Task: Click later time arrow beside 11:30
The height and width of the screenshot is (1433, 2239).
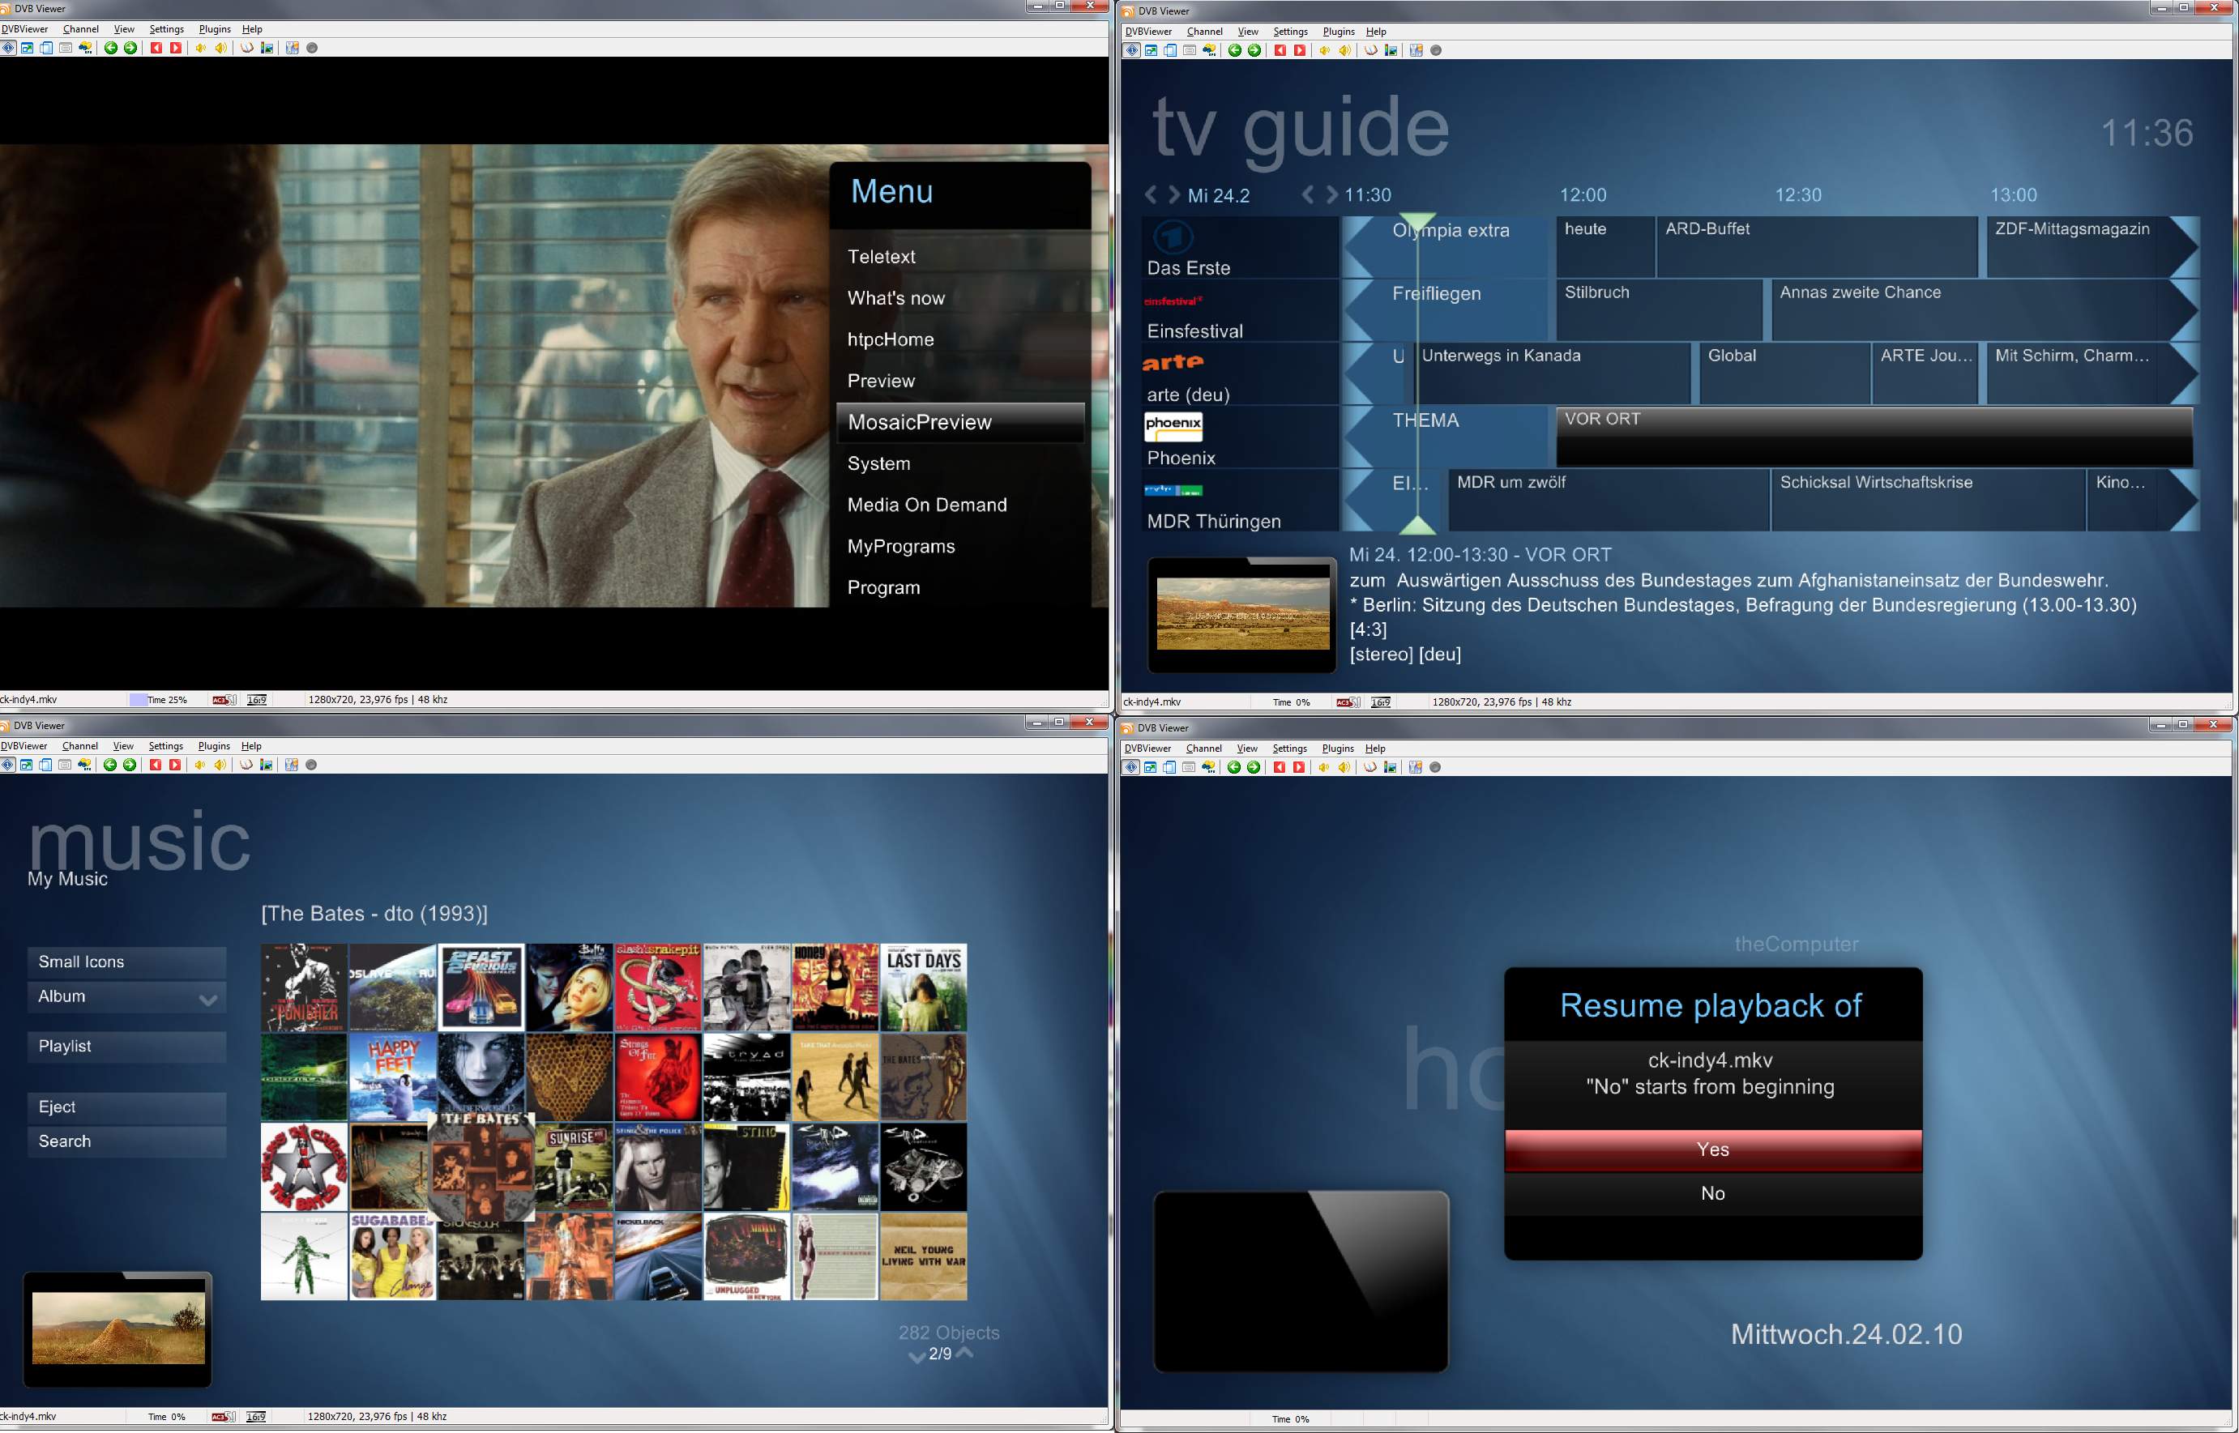Action: (1331, 194)
